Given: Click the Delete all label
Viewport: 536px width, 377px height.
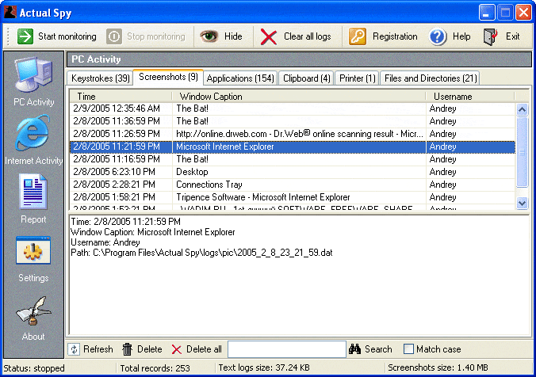Looking at the screenshot, I should [204, 349].
